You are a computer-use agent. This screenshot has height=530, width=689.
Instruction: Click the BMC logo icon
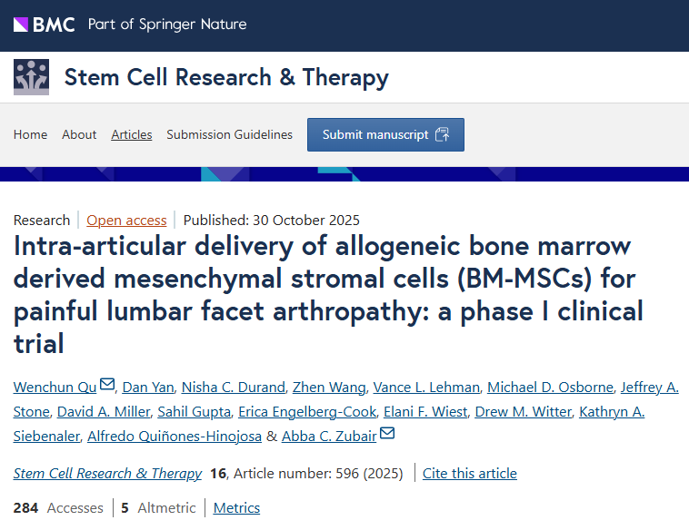pos(45,25)
